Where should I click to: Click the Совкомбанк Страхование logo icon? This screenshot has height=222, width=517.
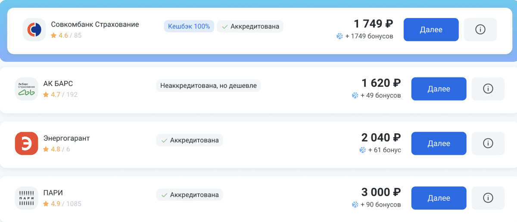(34, 30)
